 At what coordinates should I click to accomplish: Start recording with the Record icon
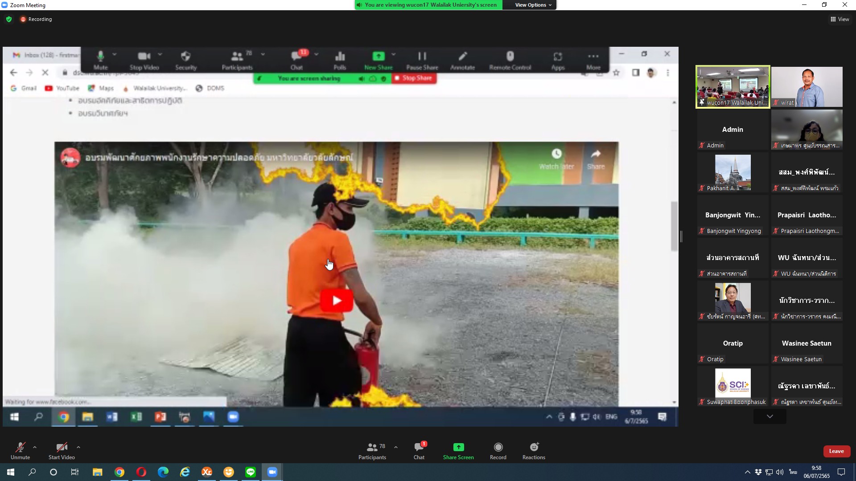click(x=498, y=447)
